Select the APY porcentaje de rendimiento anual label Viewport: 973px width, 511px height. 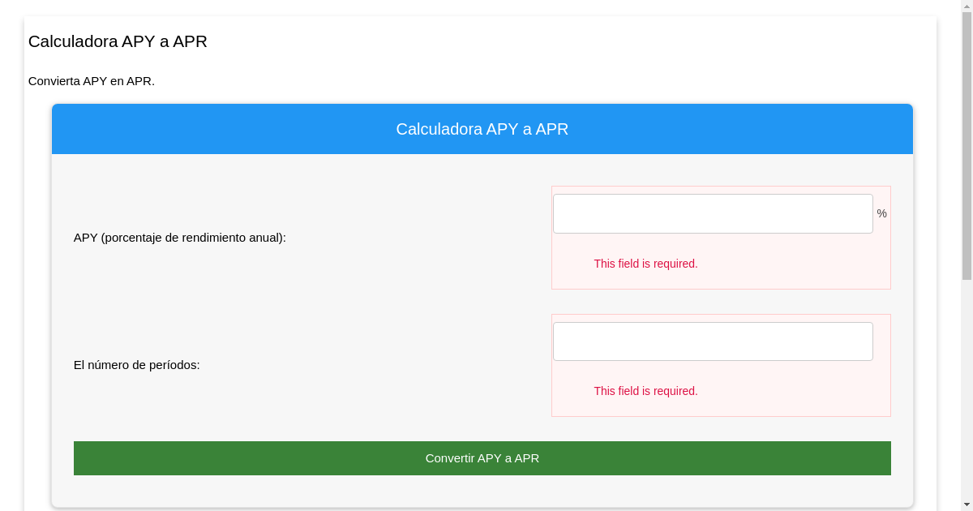click(x=179, y=238)
